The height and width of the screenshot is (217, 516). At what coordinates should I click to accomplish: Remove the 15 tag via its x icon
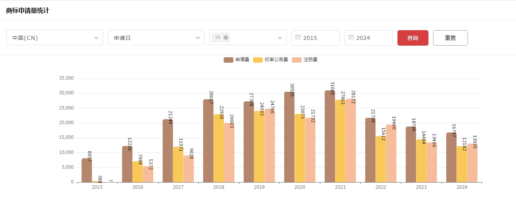(x=226, y=38)
